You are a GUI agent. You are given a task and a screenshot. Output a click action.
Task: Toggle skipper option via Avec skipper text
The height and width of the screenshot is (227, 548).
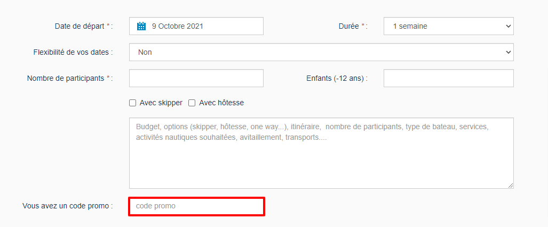pyautogui.click(x=161, y=103)
